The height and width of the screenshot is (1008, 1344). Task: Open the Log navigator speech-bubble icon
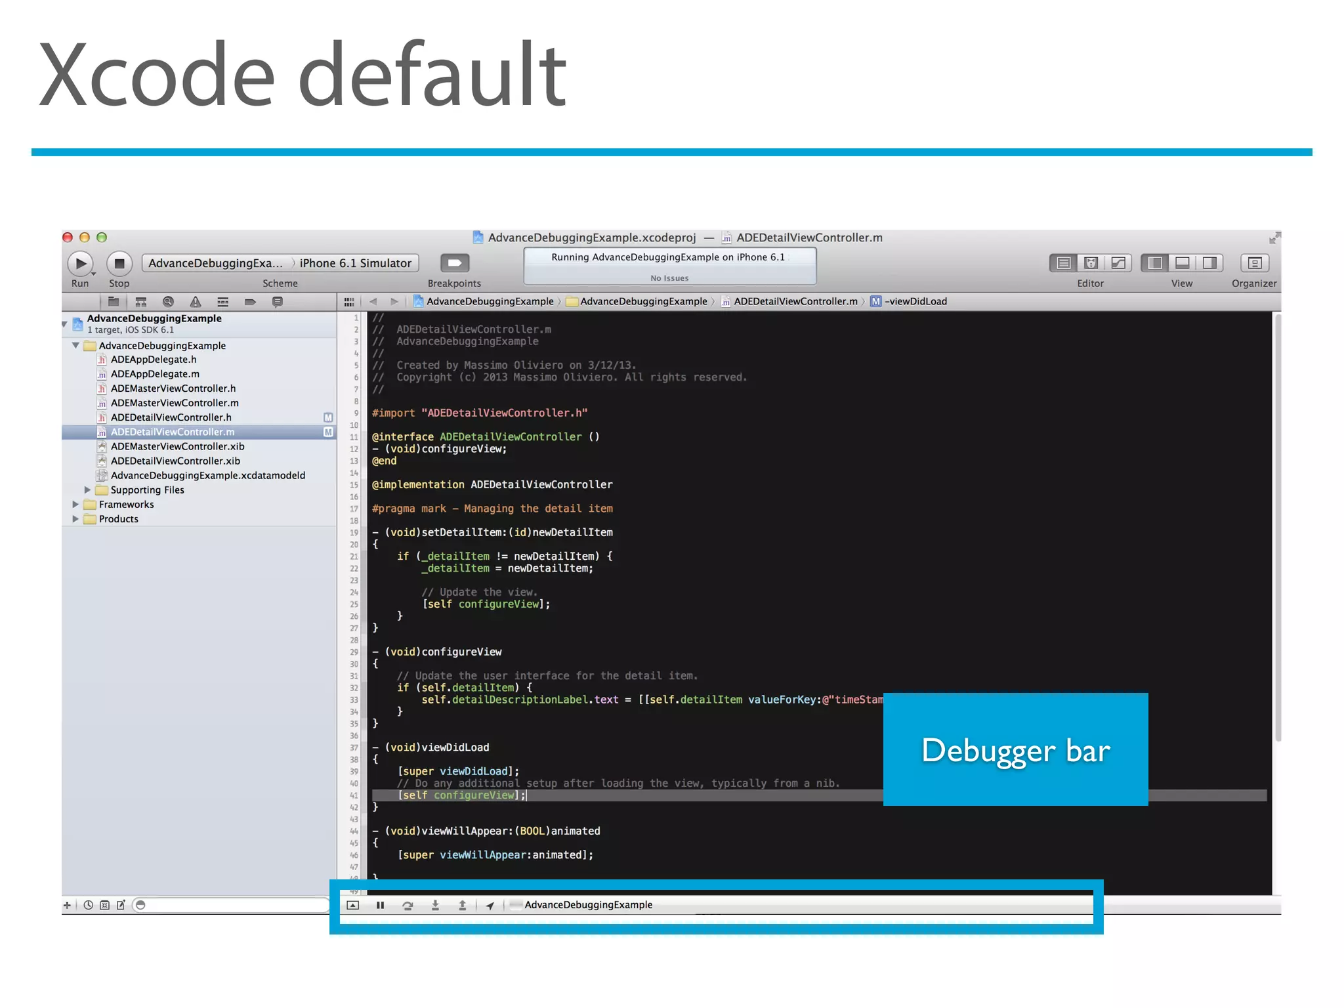[x=278, y=302]
